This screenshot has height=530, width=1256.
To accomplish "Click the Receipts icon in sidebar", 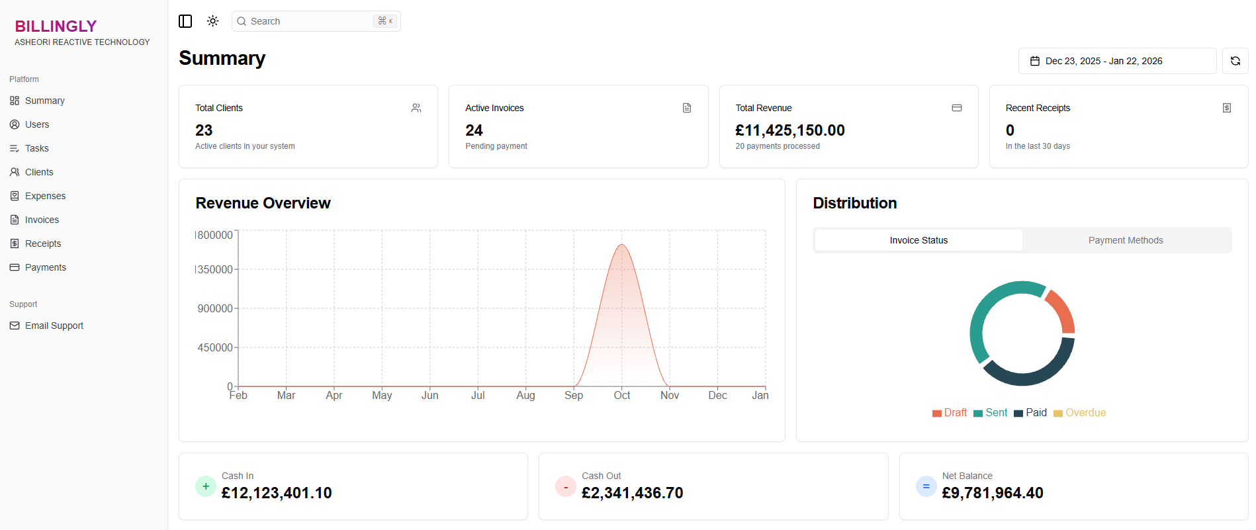I will point(15,243).
